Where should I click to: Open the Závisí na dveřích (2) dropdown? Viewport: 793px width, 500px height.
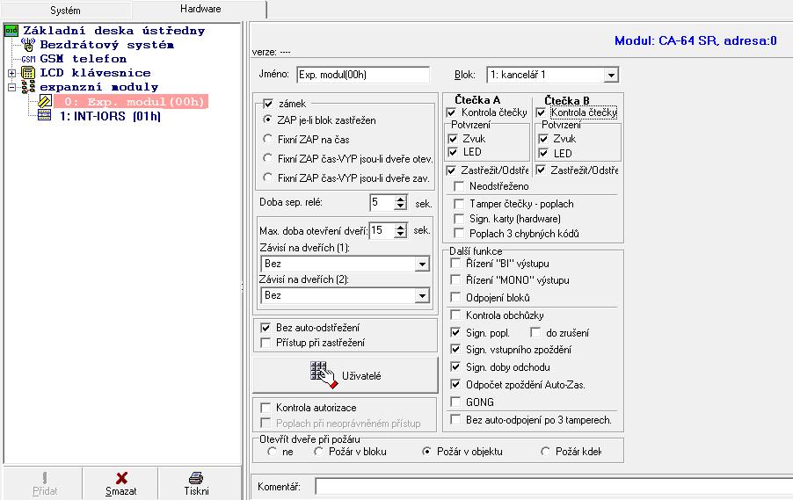tap(422, 296)
